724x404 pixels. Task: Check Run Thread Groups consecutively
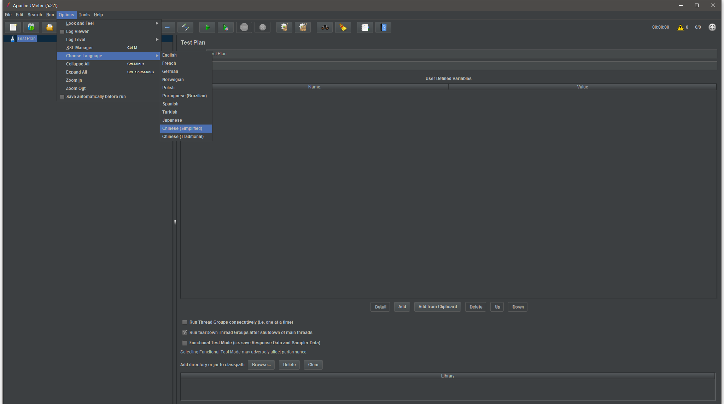coord(185,322)
